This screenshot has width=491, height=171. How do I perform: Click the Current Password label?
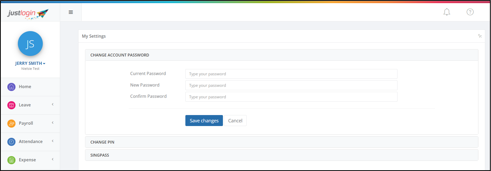pos(148,73)
